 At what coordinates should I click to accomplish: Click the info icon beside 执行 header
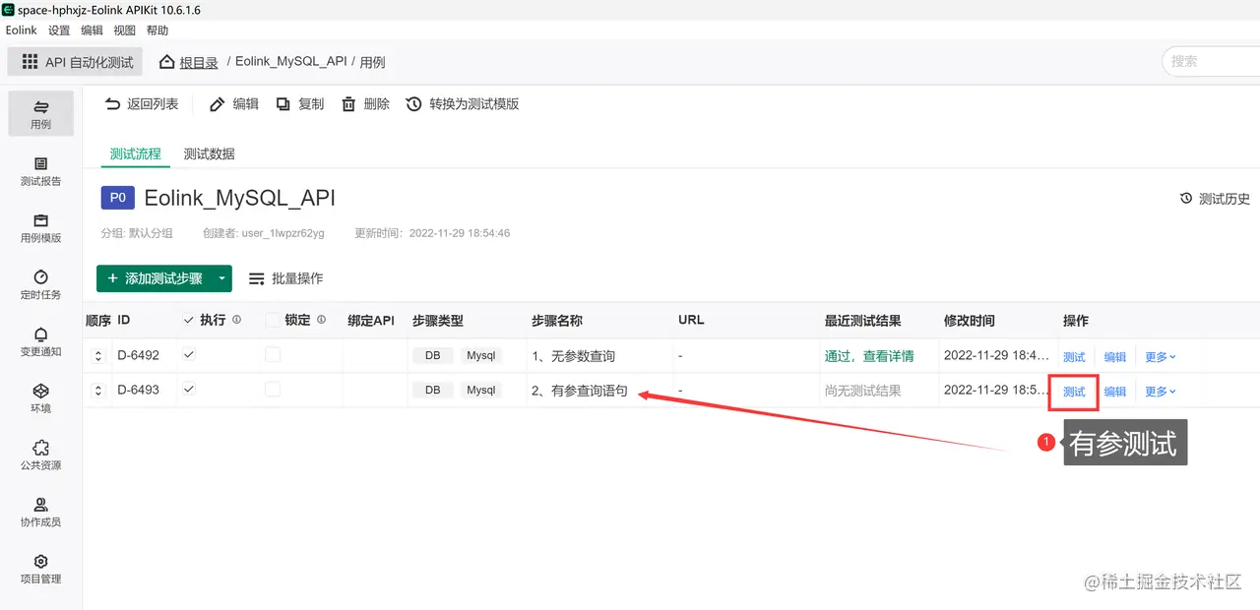click(x=236, y=320)
